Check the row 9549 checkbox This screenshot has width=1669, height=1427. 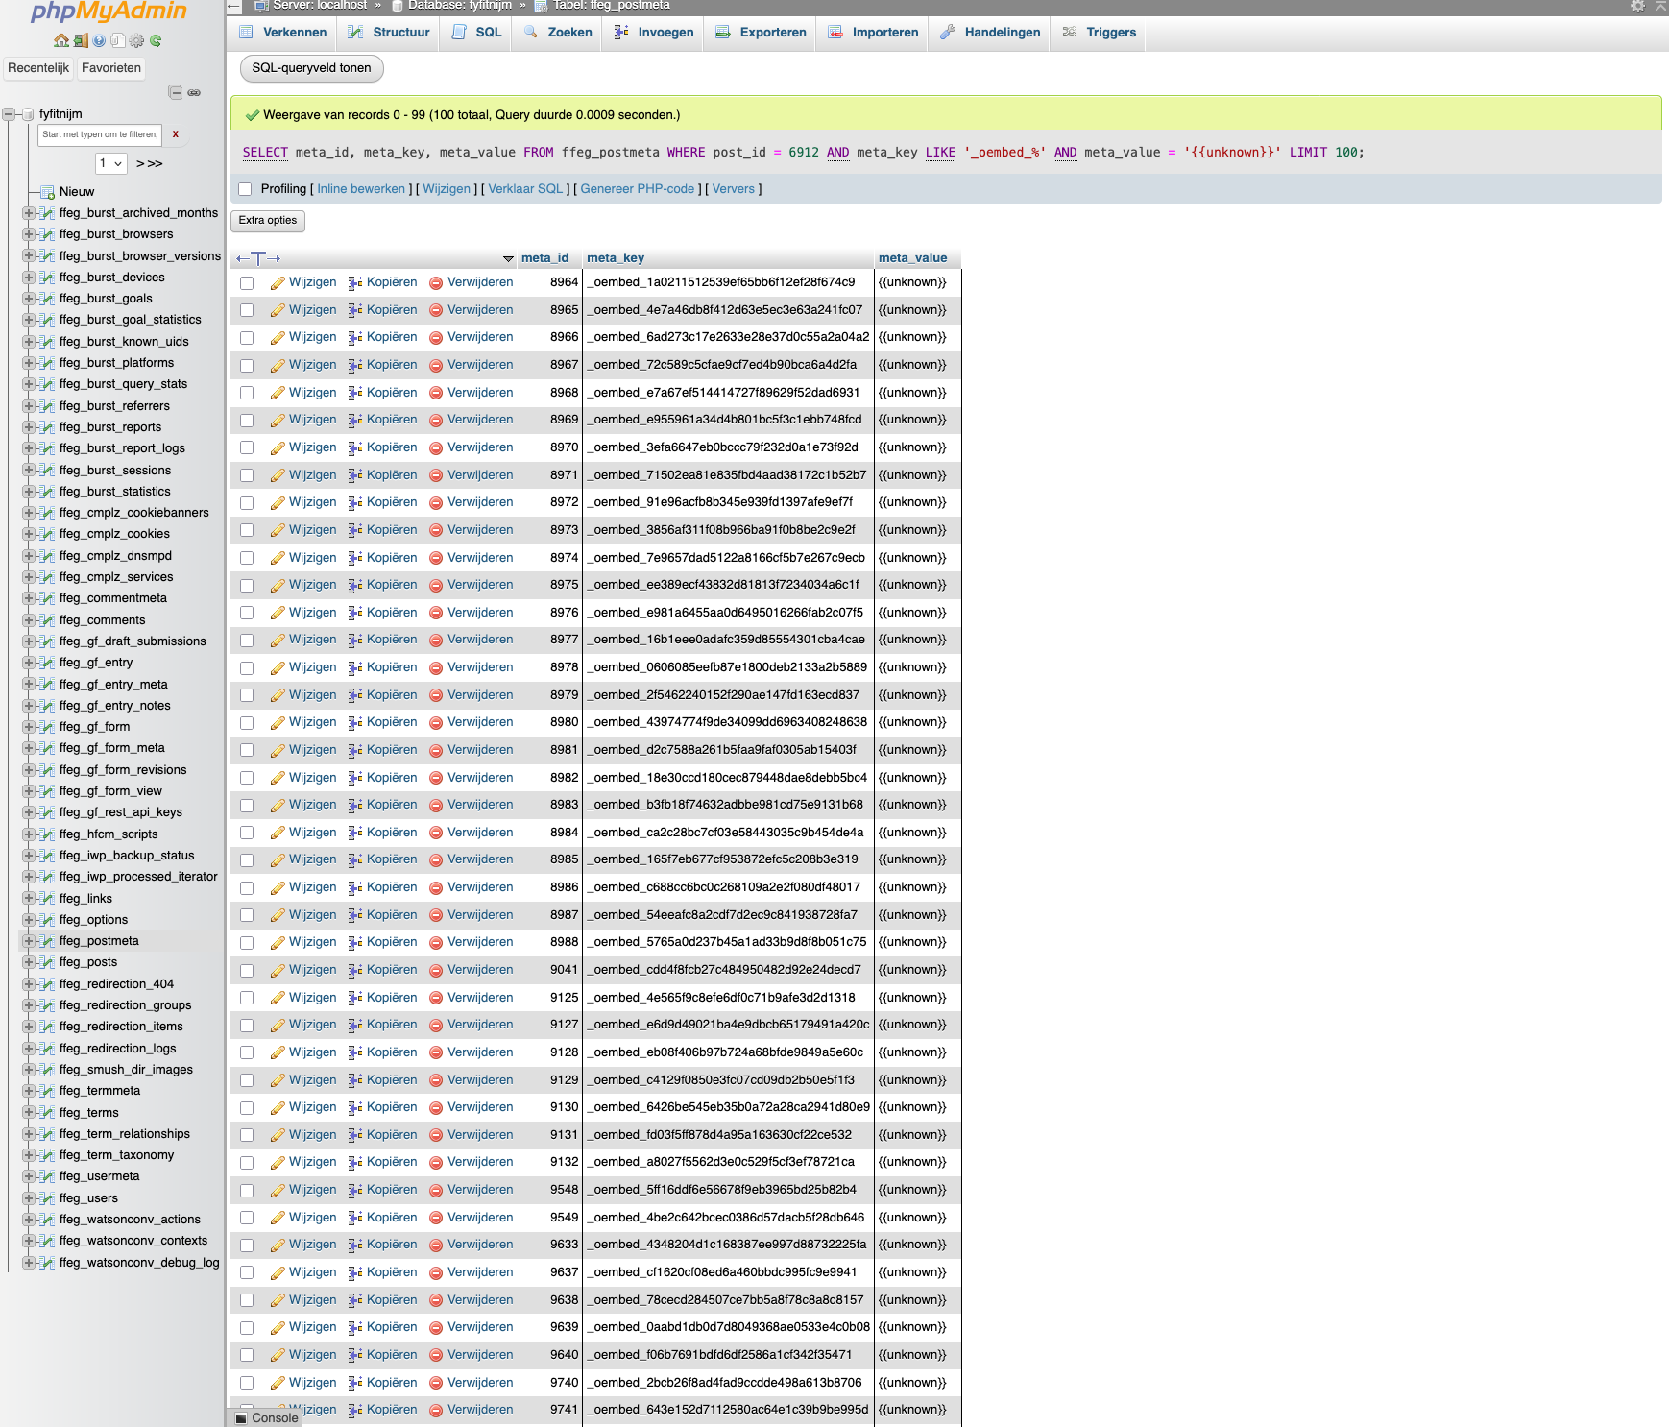pyautogui.click(x=247, y=1218)
